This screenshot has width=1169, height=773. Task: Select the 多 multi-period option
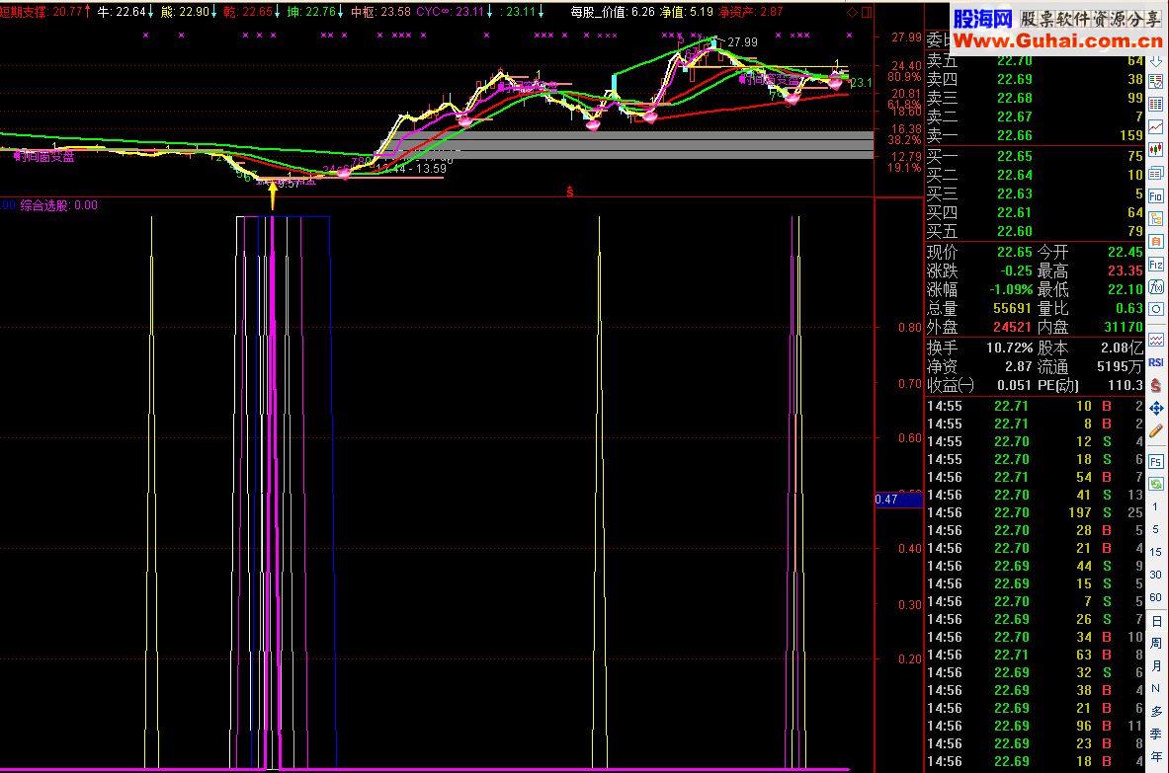click(x=1155, y=711)
